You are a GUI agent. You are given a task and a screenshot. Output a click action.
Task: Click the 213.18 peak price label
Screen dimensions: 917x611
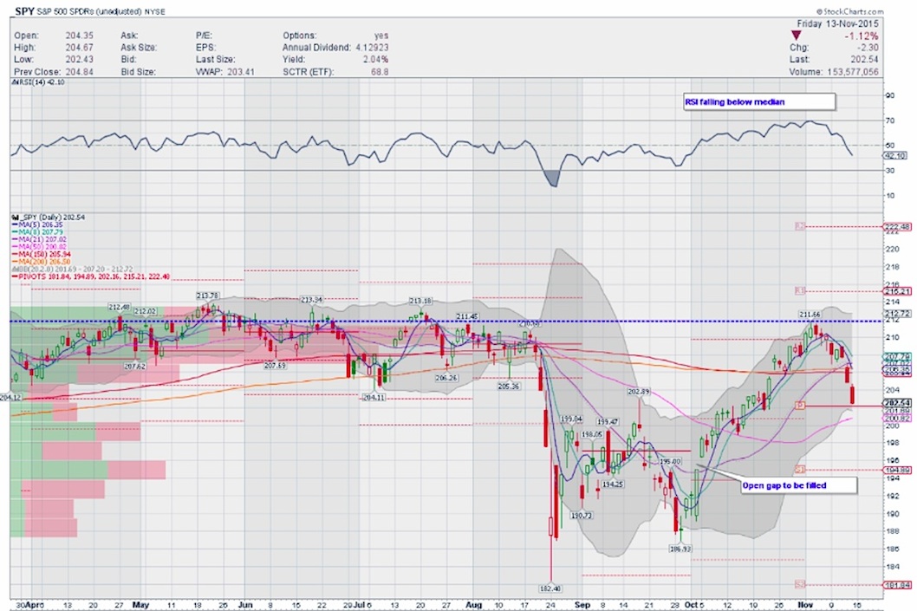coord(420,301)
